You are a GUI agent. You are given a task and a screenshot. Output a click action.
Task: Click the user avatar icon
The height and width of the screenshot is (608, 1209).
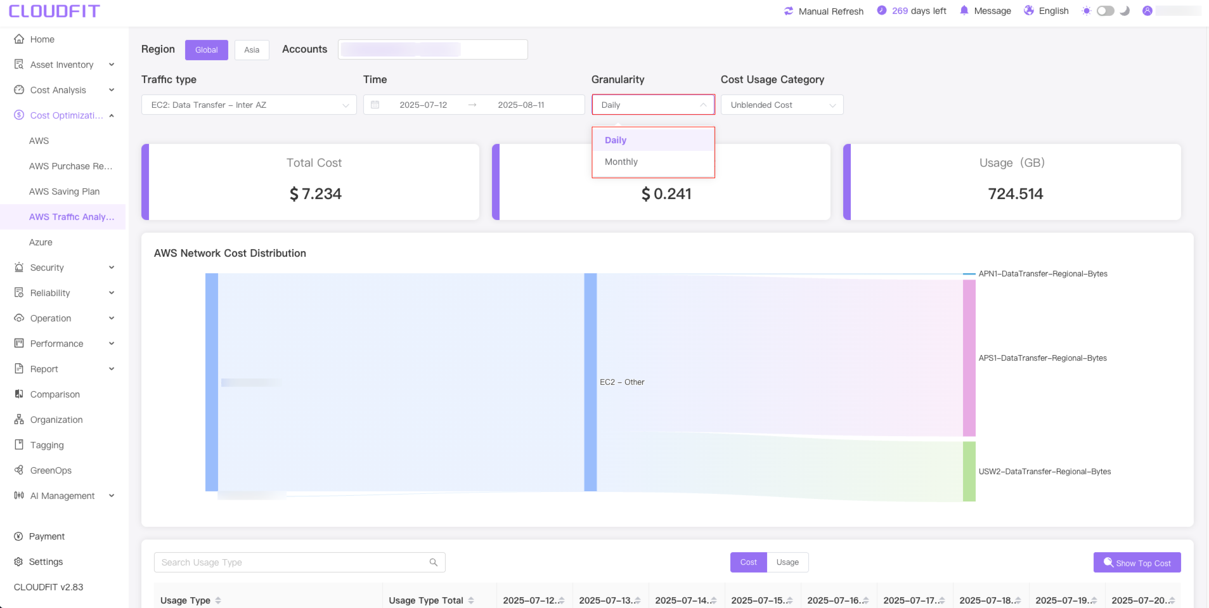click(1148, 11)
